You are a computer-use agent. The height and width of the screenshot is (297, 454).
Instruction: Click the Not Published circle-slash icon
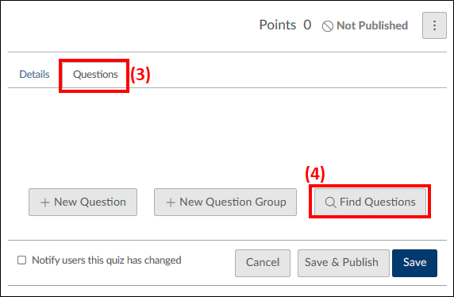[x=328, y=26]
